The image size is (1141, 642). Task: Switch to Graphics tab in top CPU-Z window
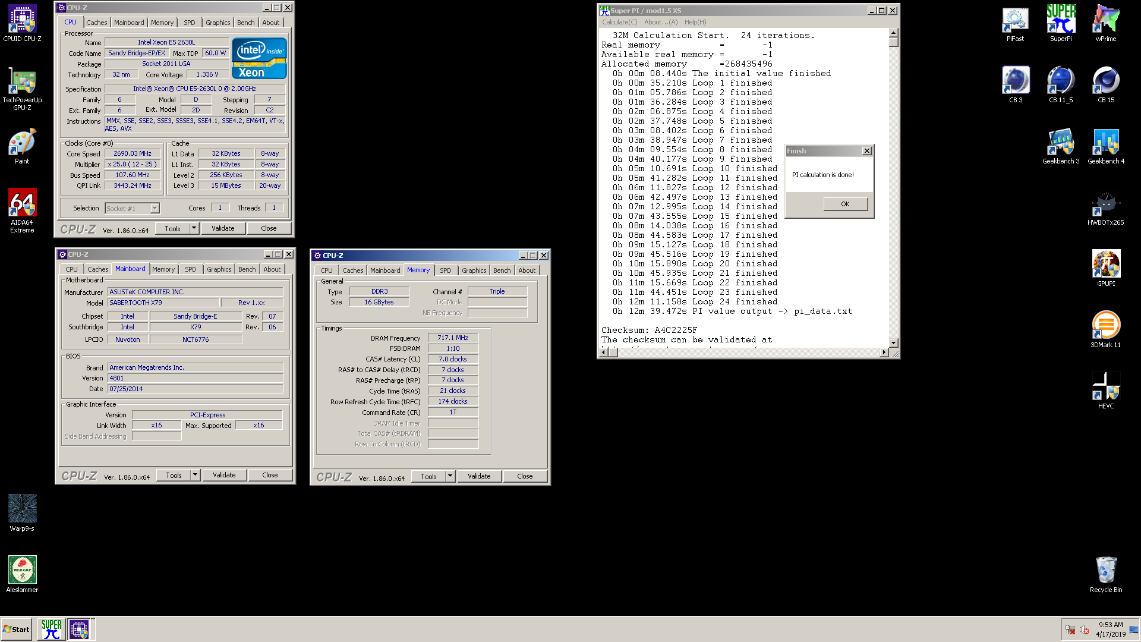point(218,23)
